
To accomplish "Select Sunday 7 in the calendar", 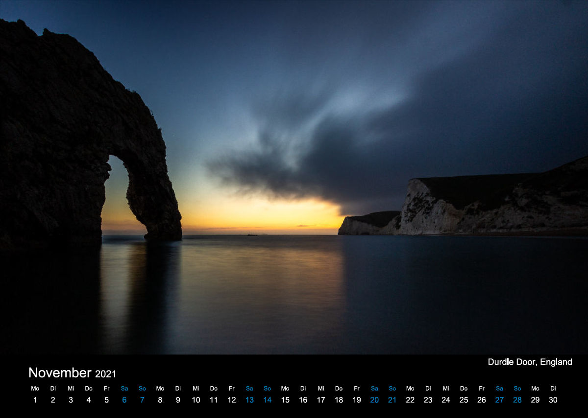I will click(x=142, y=400).
